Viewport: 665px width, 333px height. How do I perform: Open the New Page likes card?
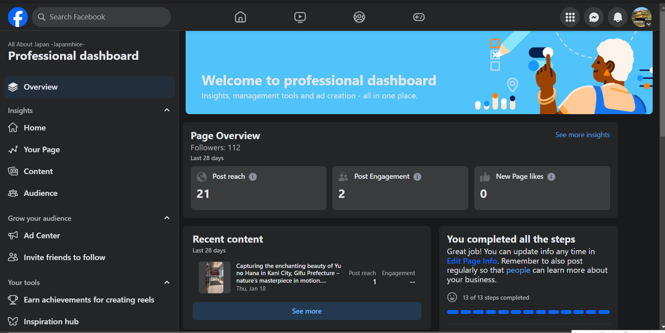542,188
